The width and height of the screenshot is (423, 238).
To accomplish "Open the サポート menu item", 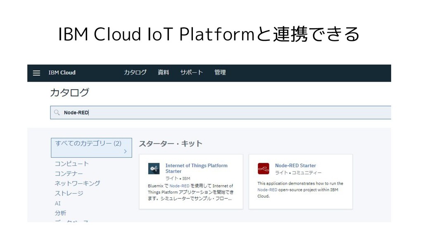I will pos(192,72).
